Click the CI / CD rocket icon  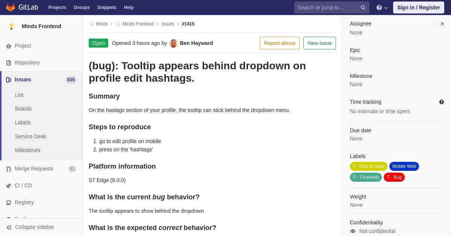pos(9,186)
